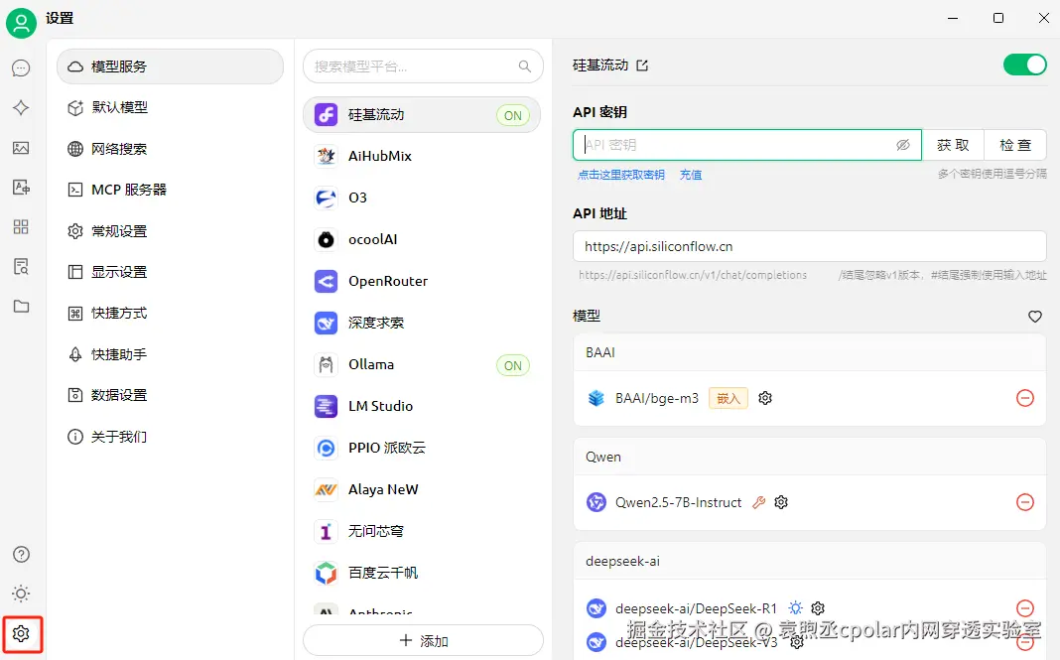Select 快捷助手 in settings menu

click(170, 354)
